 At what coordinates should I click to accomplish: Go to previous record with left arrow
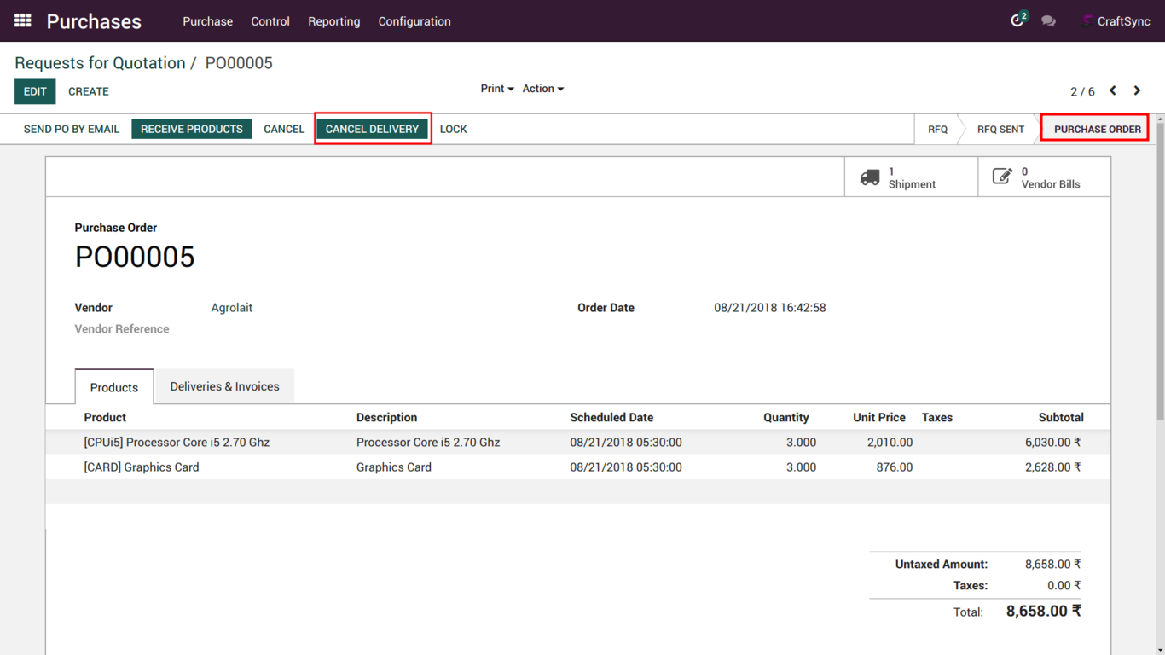[1113, 90]
